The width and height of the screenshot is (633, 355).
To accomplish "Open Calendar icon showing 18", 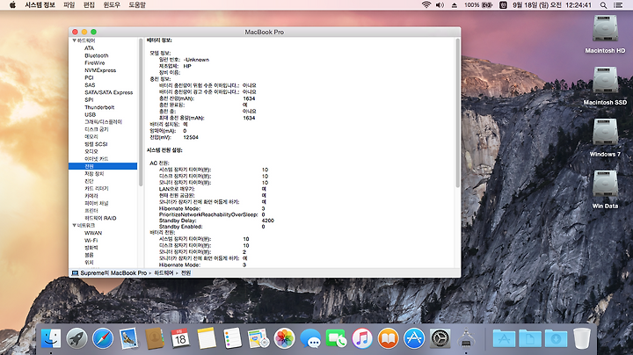I will coord(180,338).
